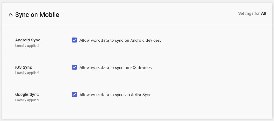Click the bold 'All' scope value
The image size is (274, 121).
(263, 13)
